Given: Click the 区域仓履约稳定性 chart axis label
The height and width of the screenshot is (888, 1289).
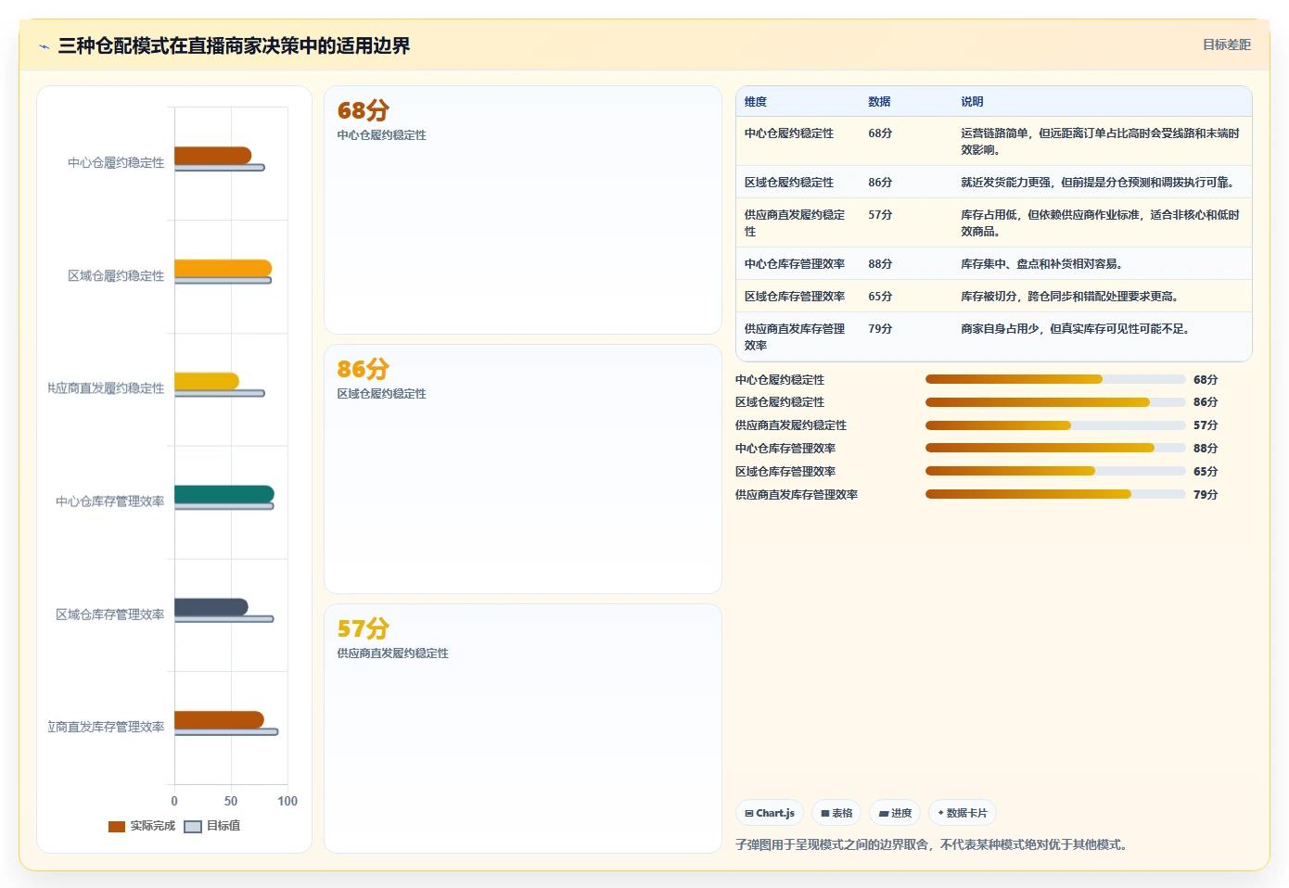Looking at the screenshot, I should 116,275.
